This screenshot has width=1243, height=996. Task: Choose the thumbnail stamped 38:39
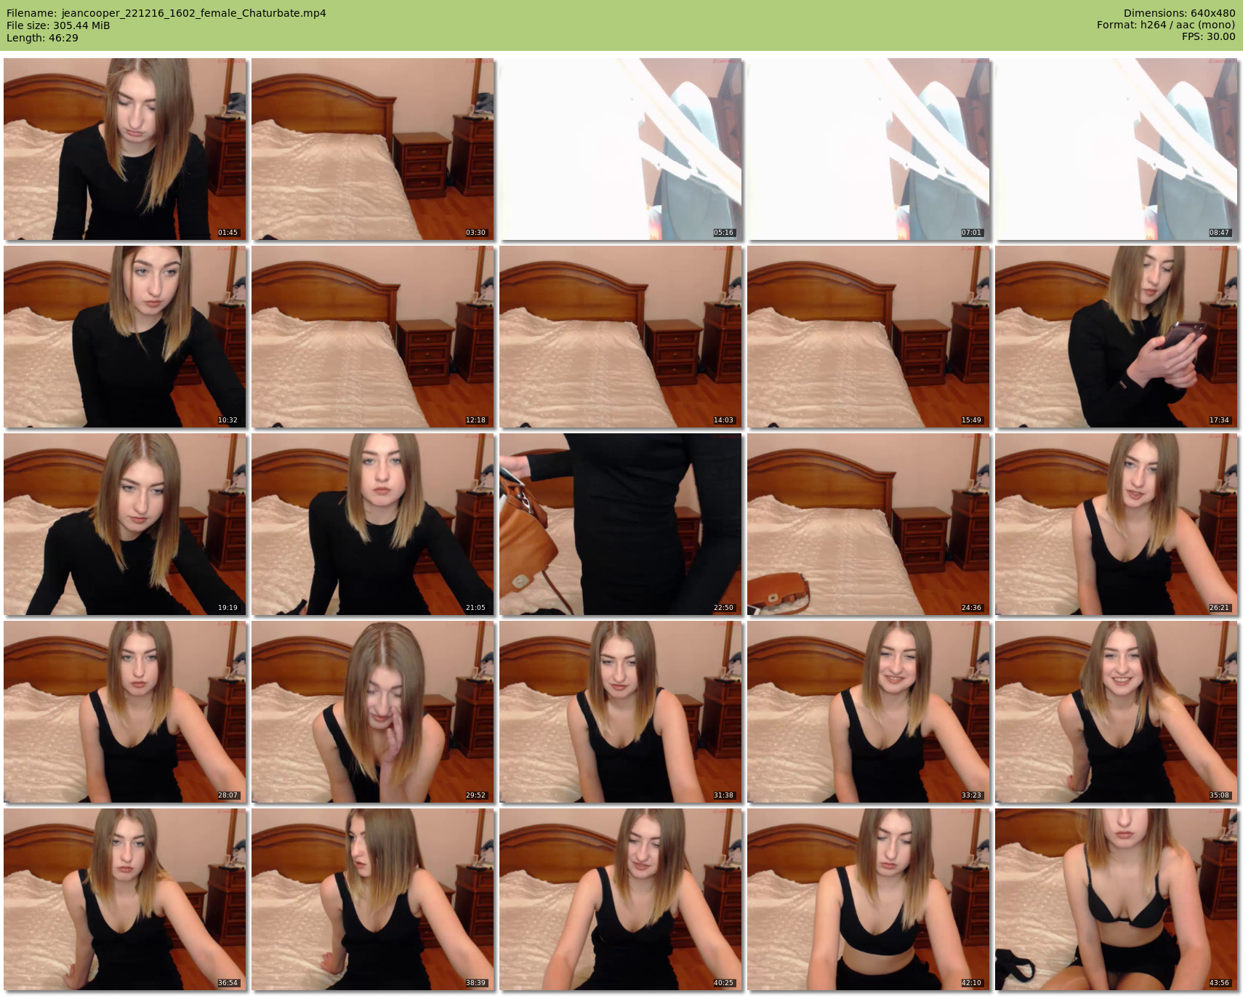373,899
